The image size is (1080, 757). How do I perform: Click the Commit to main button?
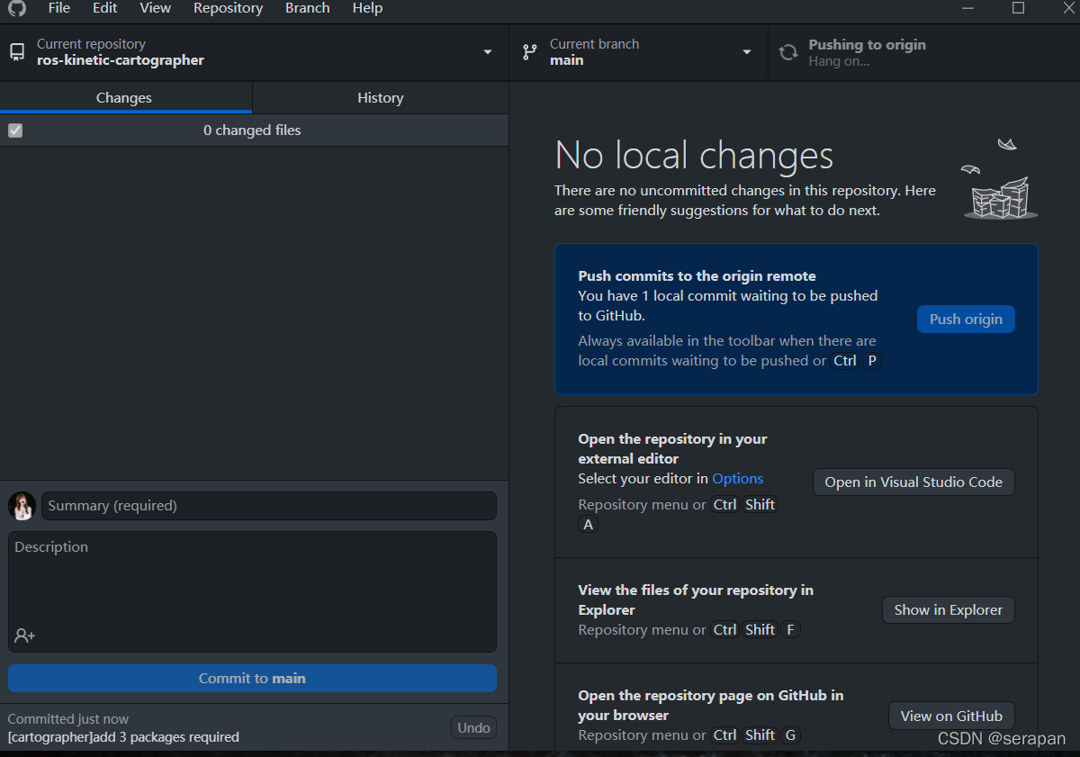pos(252,679)
